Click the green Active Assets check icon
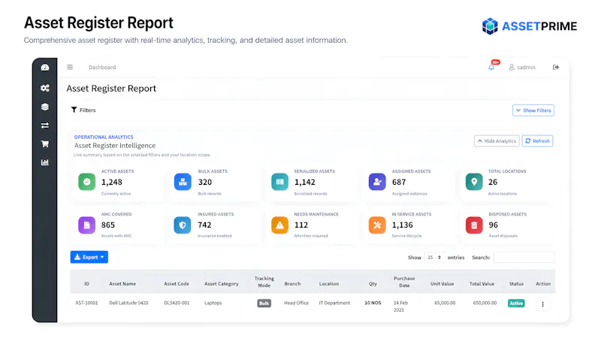Screen dimensions: 601x338 (87, 182)
